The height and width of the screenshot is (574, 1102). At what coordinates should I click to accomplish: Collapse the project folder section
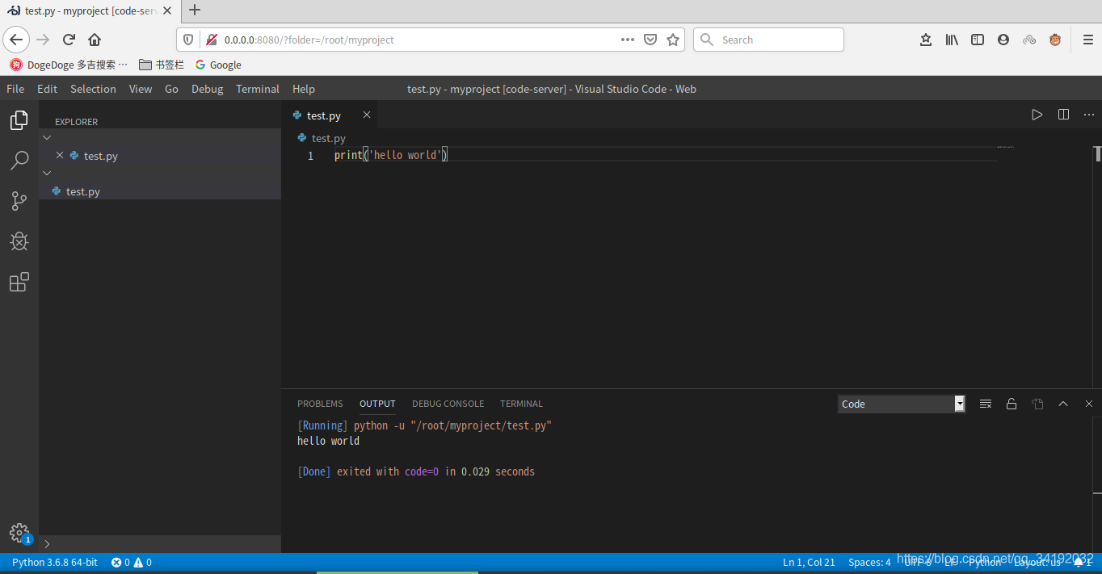click(47, 173)
